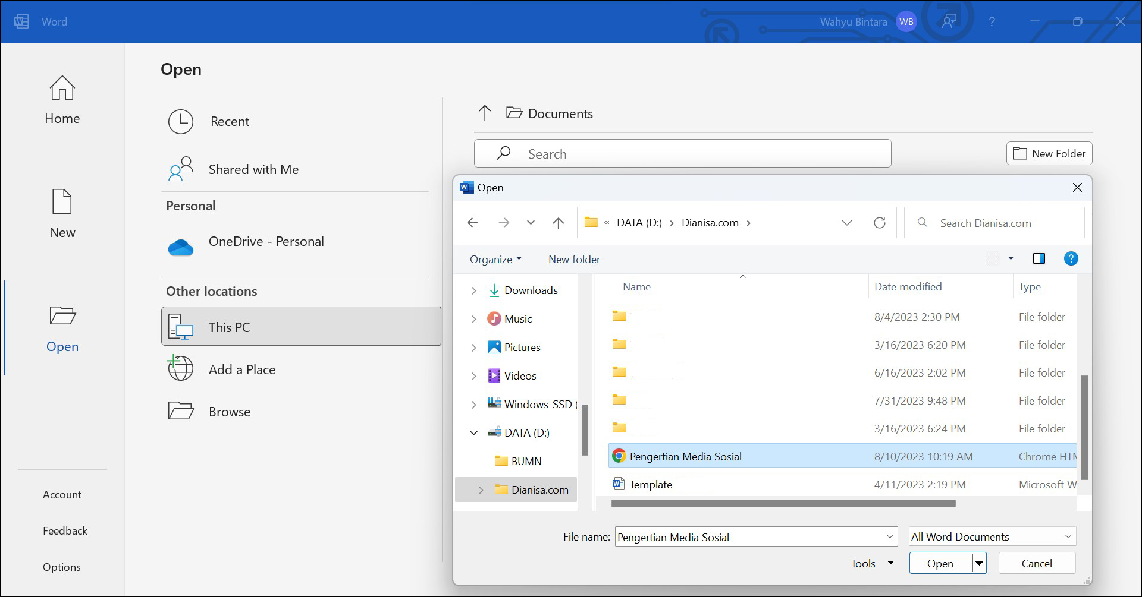The height and width of the screenshot is (597, 1142).
Task: Click the Shared with Me icon
Action: (x=181, y=169)
